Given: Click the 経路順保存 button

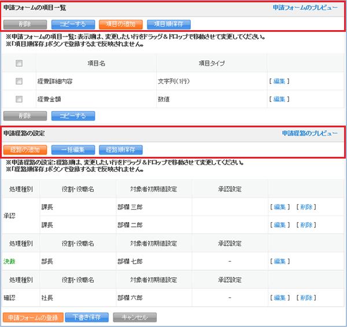Looking at the screenshot, I should point(120,149).
